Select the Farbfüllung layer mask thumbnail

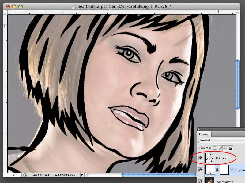pos(224,170)
